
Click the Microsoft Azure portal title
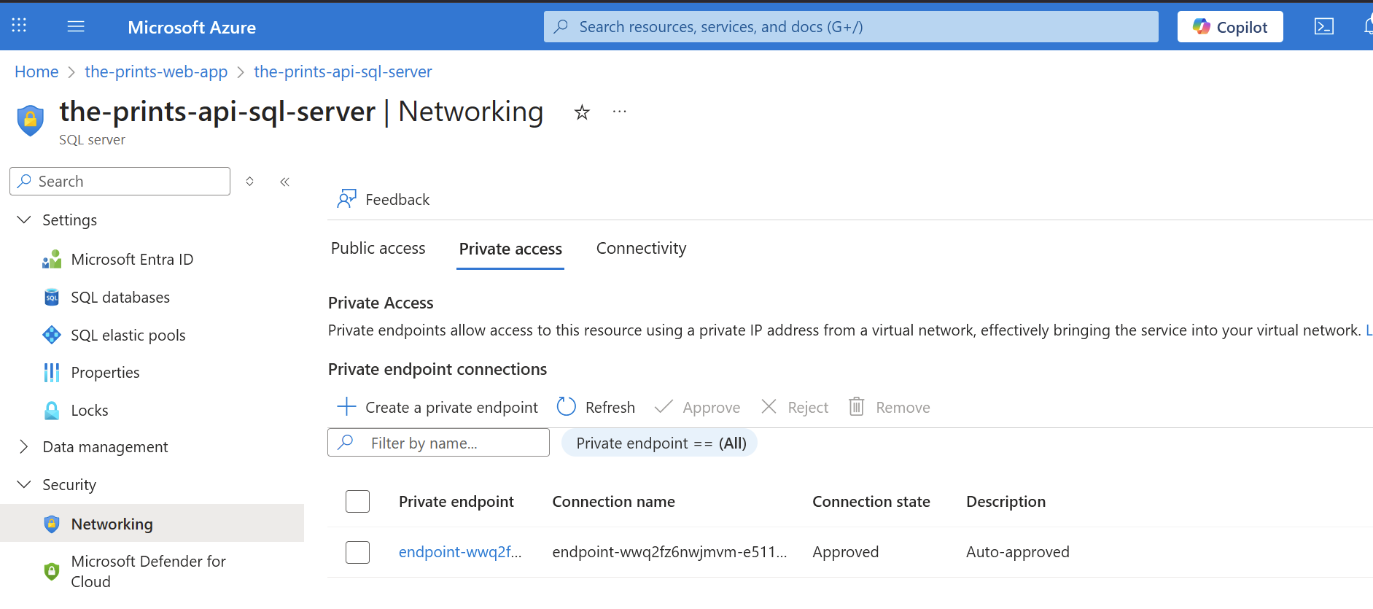tap(192, 27)
